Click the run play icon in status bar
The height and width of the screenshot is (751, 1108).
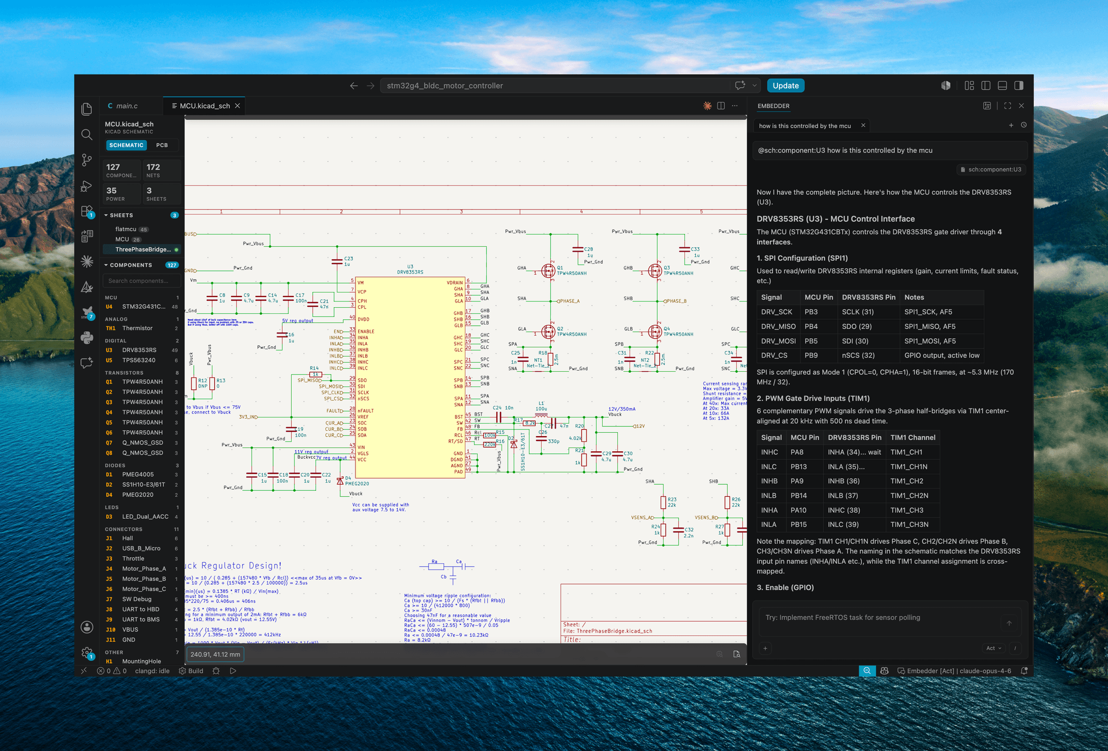tap(233, 671)
